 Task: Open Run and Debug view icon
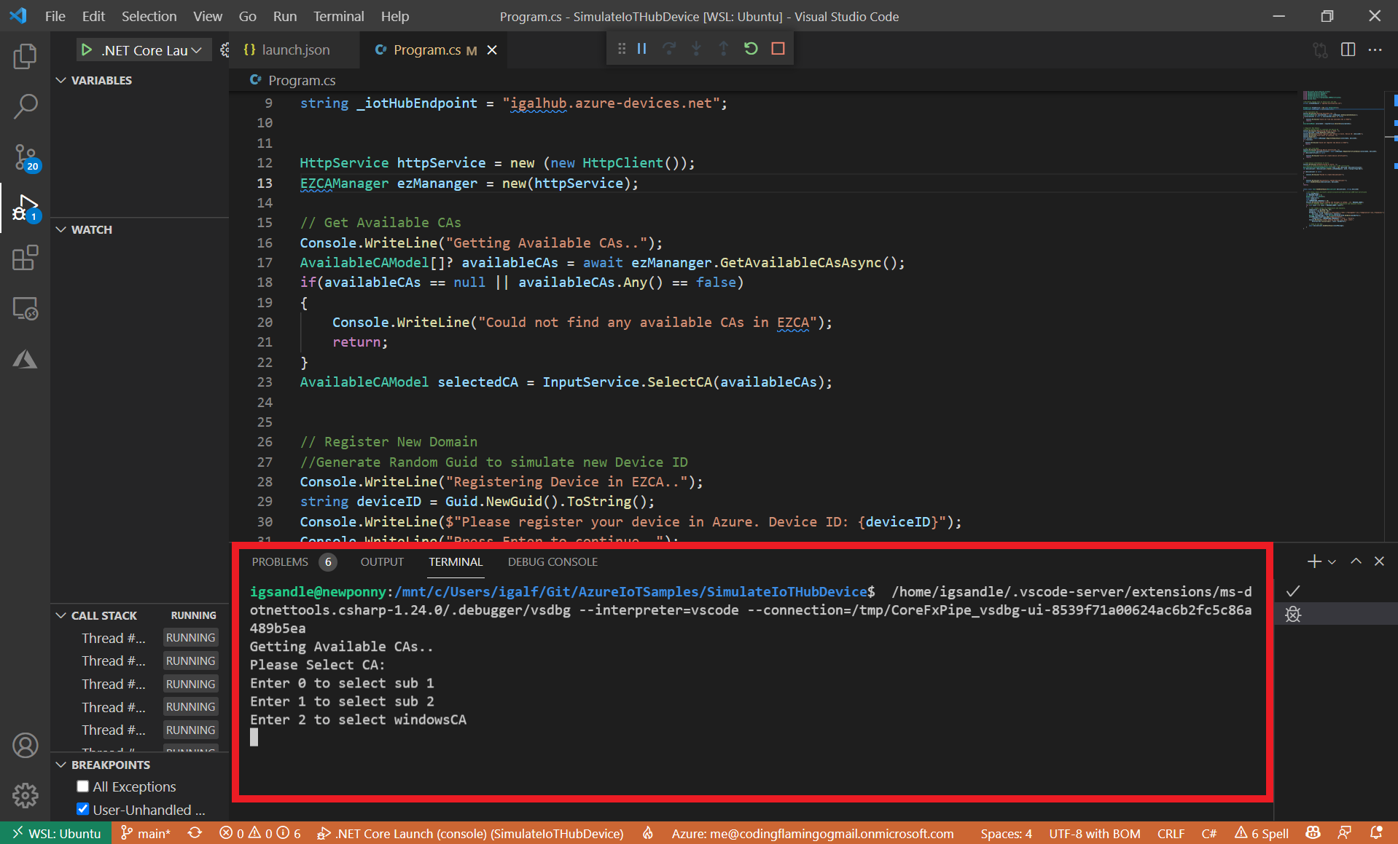coord(26,208)
